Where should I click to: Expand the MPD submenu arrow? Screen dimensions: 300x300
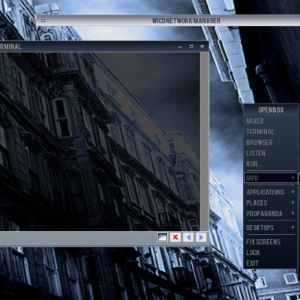point(293,178)
